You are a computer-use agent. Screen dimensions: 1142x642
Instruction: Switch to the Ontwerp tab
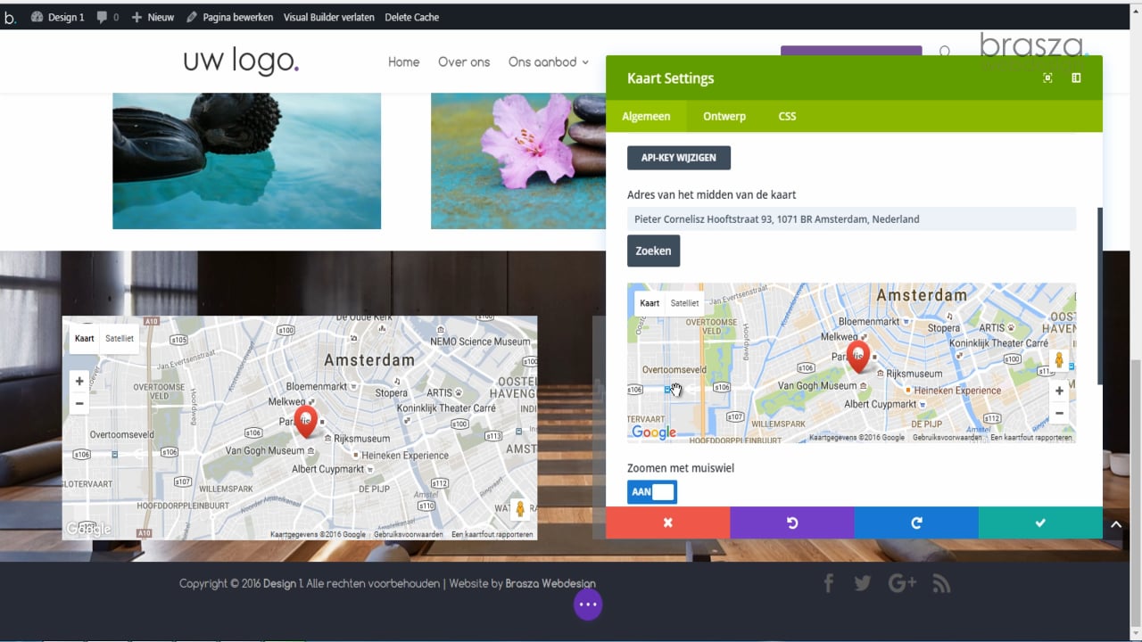pyautogui.click(x=724, y=116)
